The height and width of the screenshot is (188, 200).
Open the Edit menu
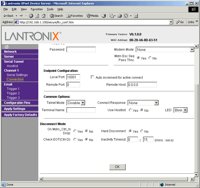[x=14, y=9]
